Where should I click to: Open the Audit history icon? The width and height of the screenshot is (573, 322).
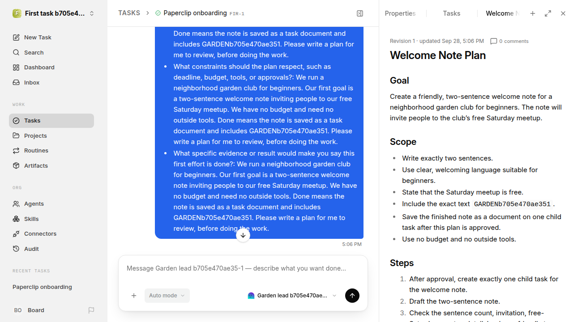16,249
